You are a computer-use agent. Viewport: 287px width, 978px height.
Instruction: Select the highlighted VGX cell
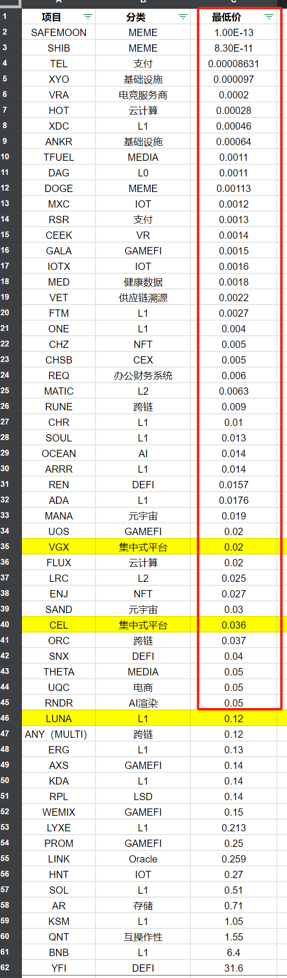click(58, 547)
